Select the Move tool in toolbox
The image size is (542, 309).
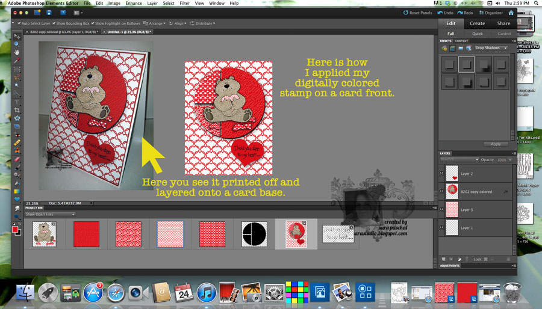click(x=17, y=36)
